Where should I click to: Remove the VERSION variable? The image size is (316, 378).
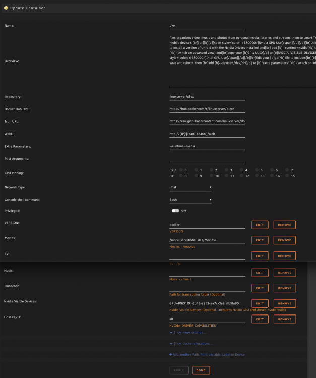285,225
